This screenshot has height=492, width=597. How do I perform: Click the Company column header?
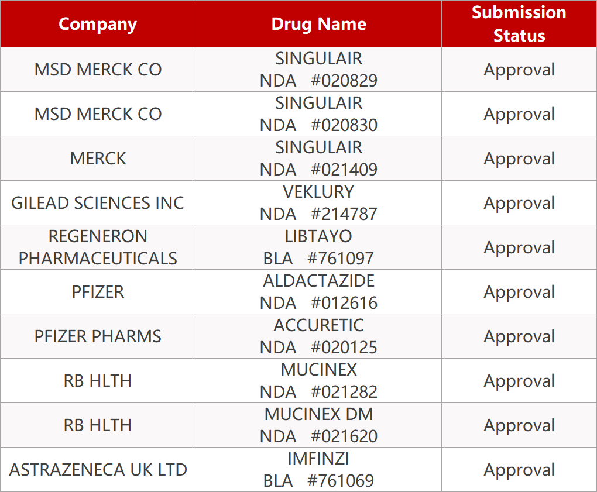tap(98, 24)
